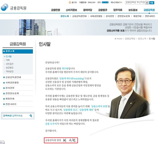Open the 금융감독원 부산지원 dropdown arrow
This screenshot has width=158, height=144.
click(147, 3)
